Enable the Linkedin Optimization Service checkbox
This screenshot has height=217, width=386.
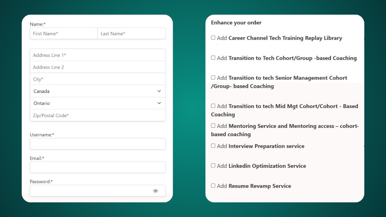213,166
